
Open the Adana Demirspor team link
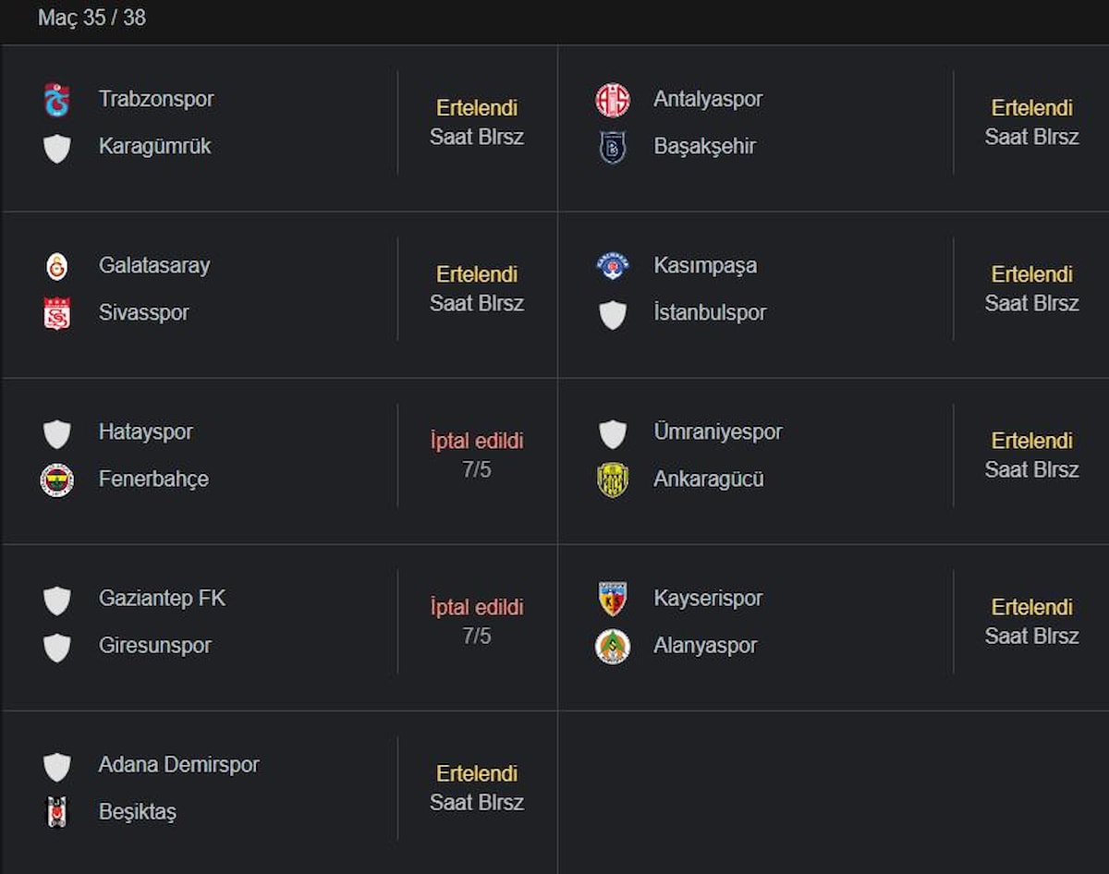click(178, 764)
